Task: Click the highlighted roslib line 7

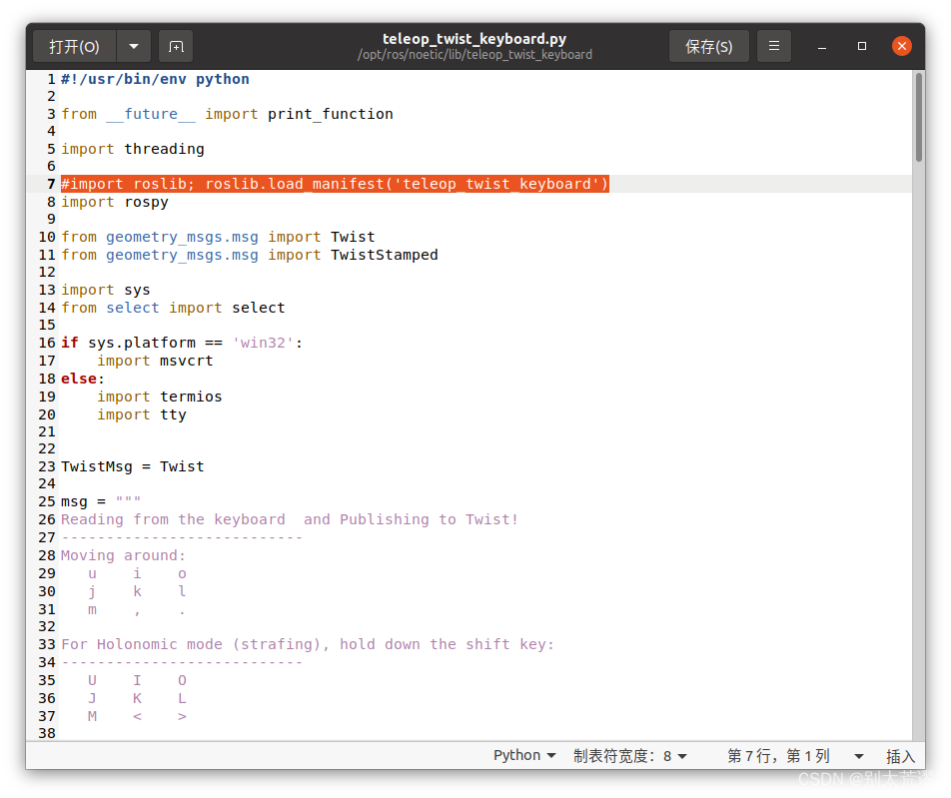Action: (x=335, y=184)
